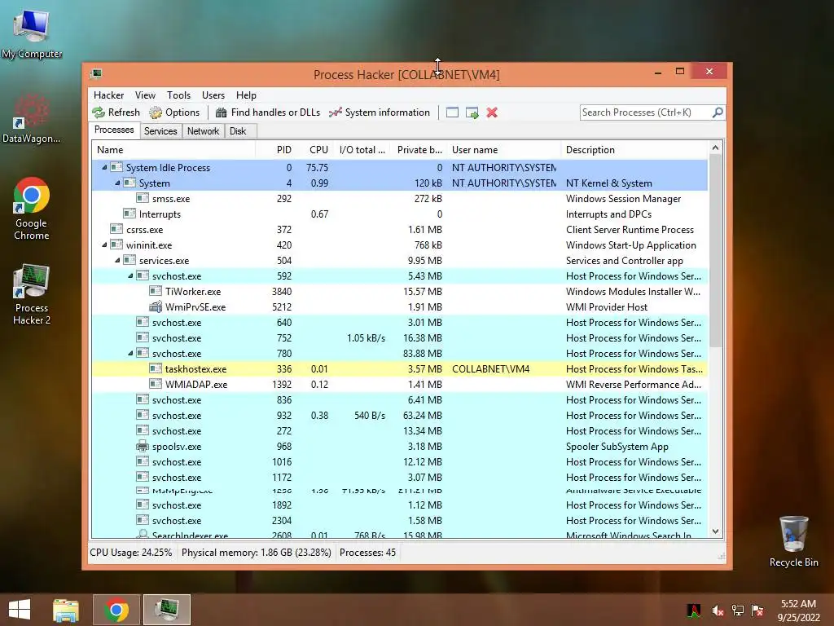Open the Recycle Bin
Screen dimensions: 834x626
pyautogui.click(x=793, y=541)
